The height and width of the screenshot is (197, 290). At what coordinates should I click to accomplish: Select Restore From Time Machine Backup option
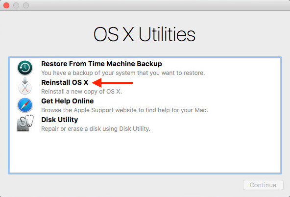point(101,64)
